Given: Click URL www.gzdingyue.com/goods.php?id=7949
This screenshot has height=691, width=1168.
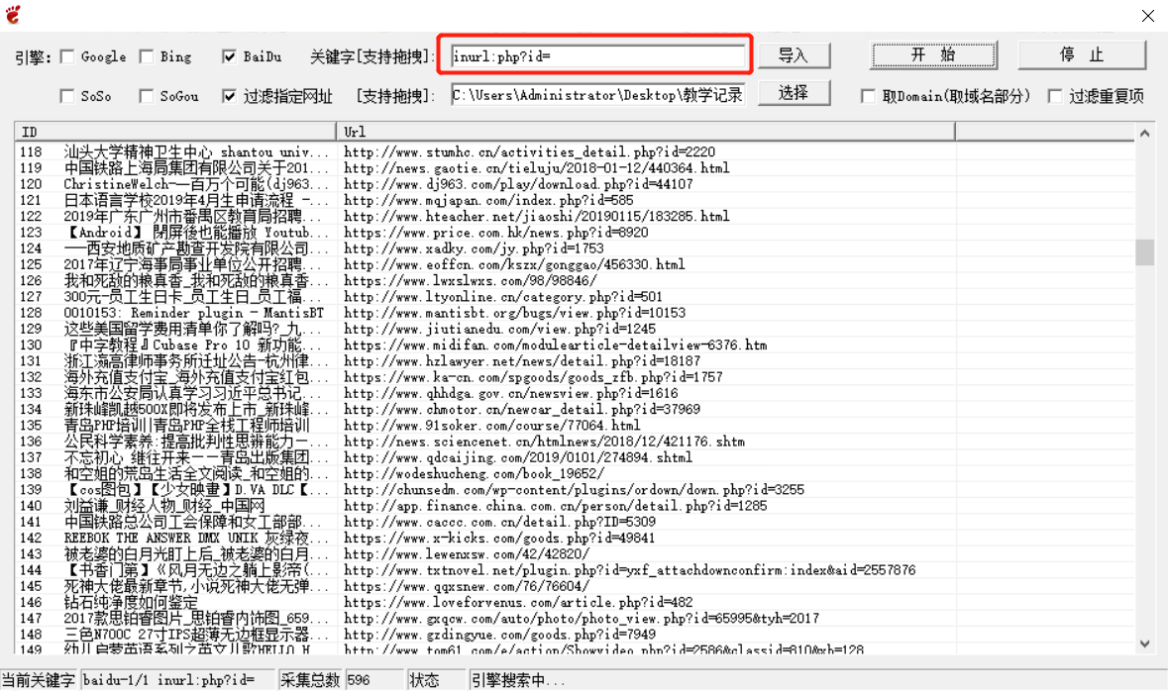Looking at the screenshot, I should point(500,635).
